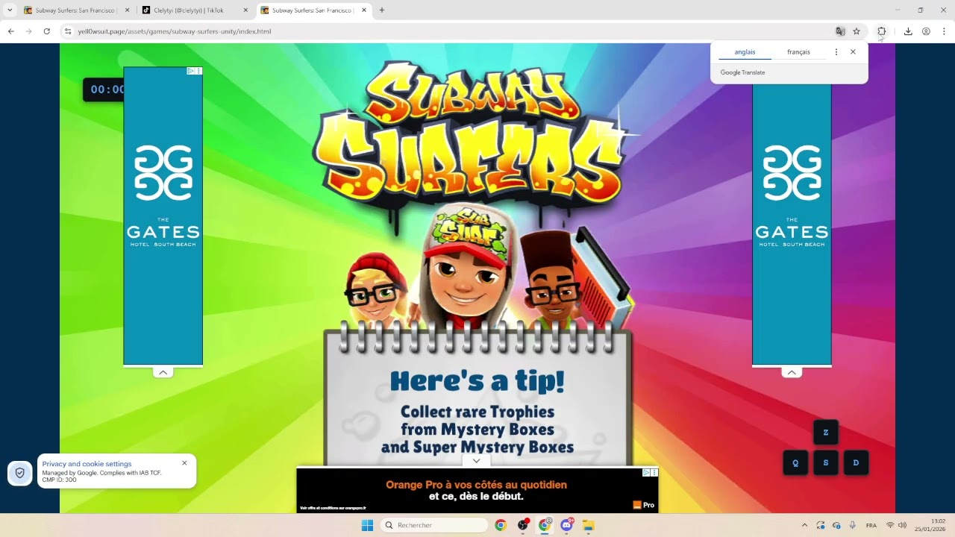Close the first Subway Surfers tab
This screenshot has height=537, width=955.
(127, 10)
